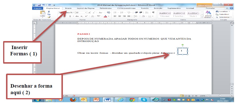238x103 pixels.
Task: Open Firefox from the taskbar
Action: click(73, 100)
